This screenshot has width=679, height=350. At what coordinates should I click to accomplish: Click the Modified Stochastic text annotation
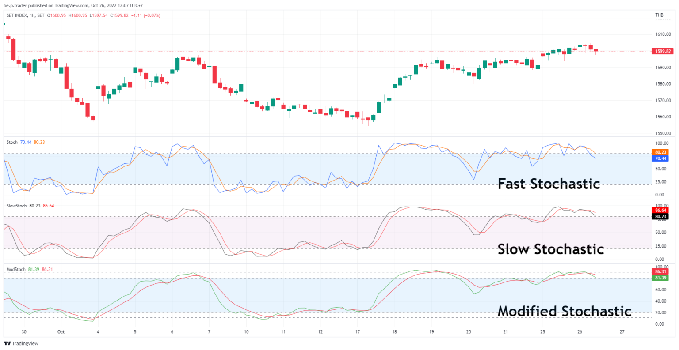[x=564, y=311]
